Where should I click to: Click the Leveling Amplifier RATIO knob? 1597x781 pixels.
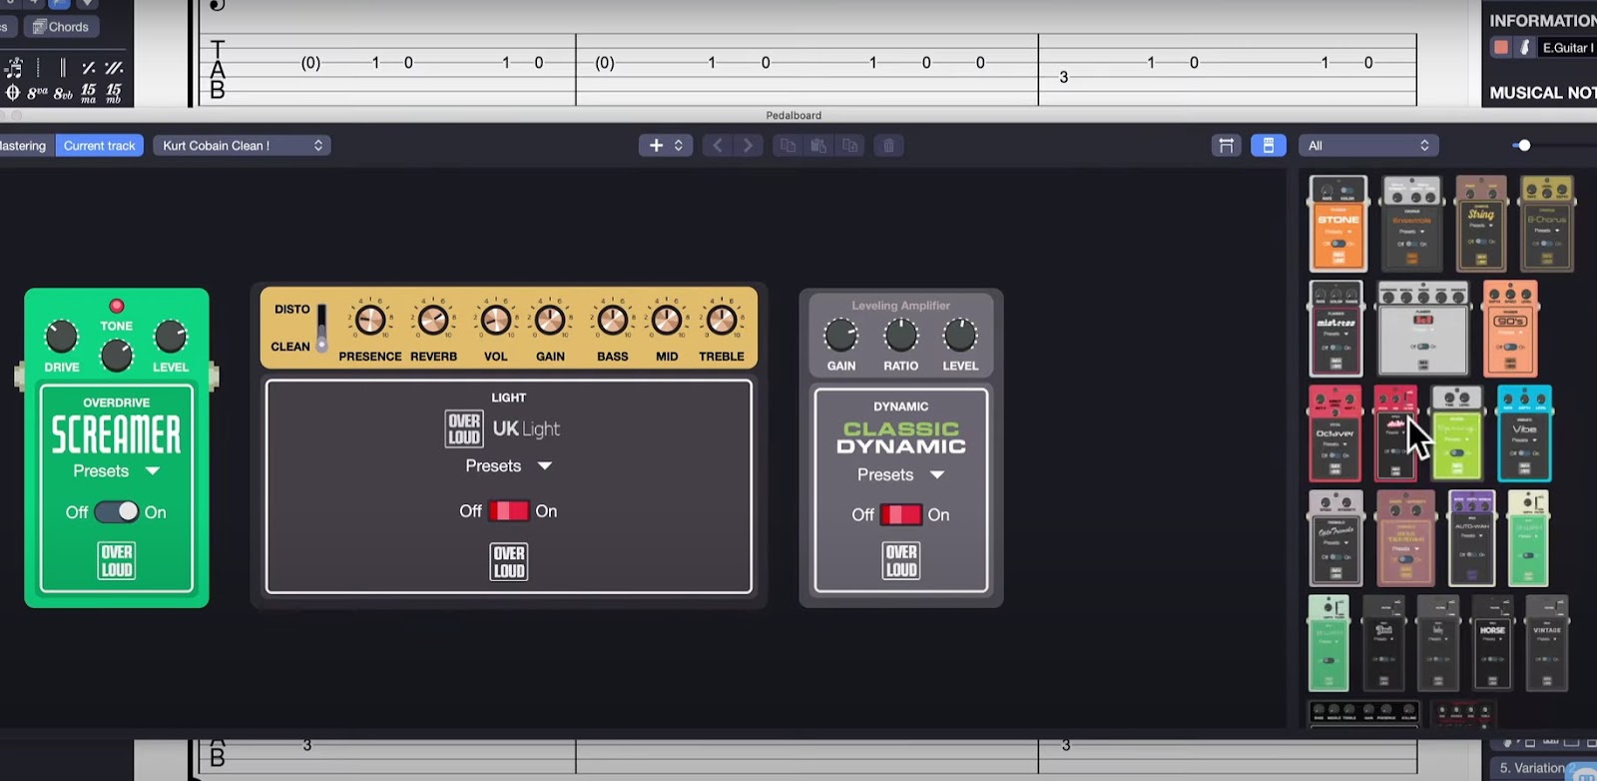900,336
